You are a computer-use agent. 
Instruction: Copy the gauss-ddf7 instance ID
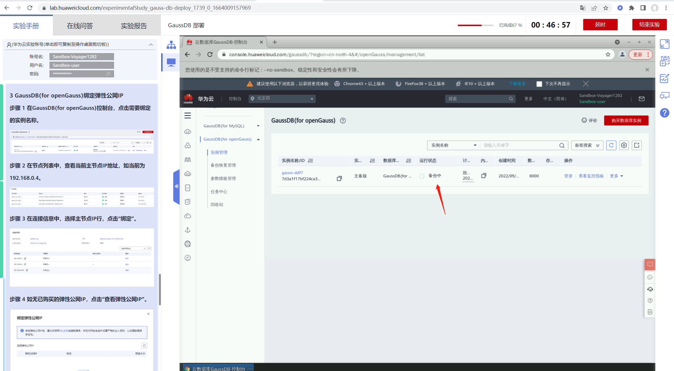point(339,179)
